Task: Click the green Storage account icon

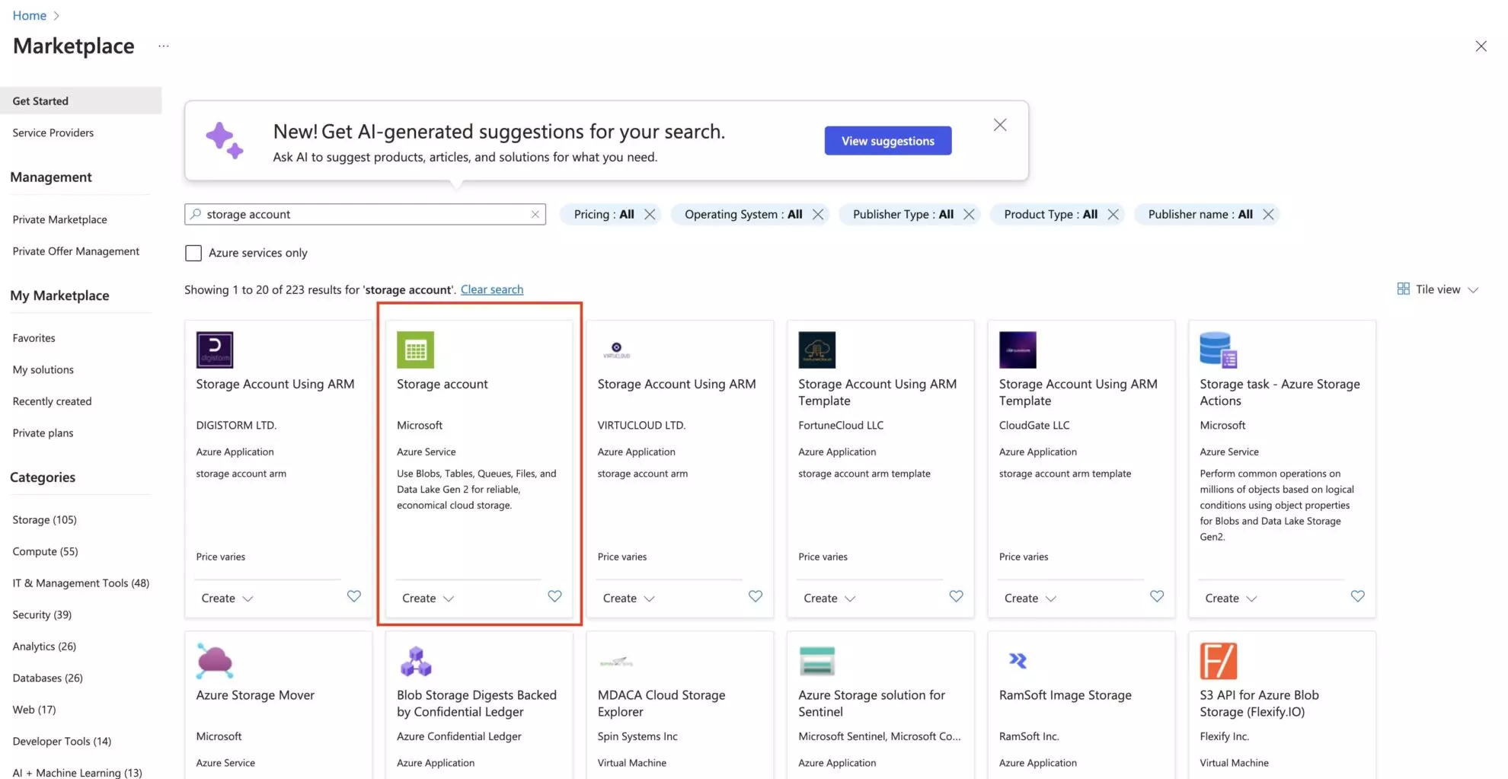Action: [x=415, y=350]
